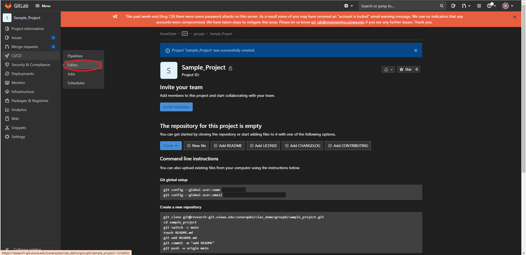The height and width of the screenshot is (255, 526).
Task: Expand the collapsed breadcrumb ellipsis
Action: (x=185, y=34)
